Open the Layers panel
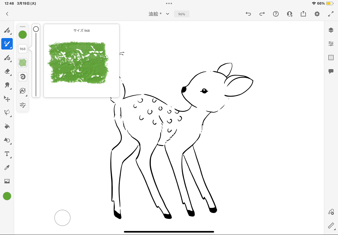 (331, 30)
